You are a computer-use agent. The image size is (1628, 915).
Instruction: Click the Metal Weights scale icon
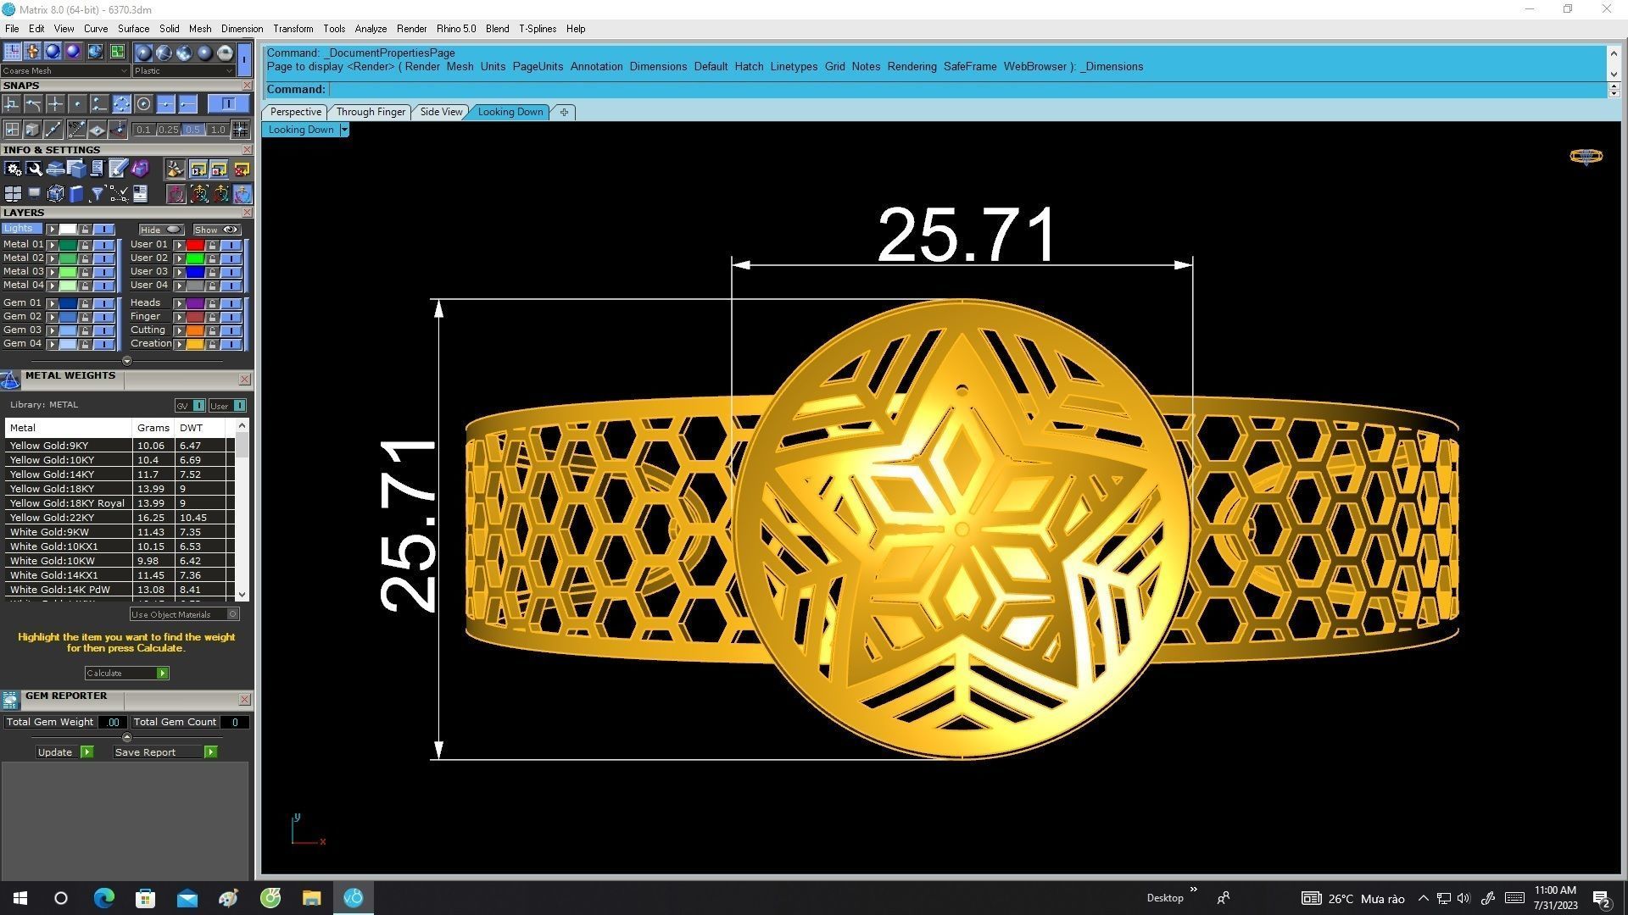(x=10, y=380)
